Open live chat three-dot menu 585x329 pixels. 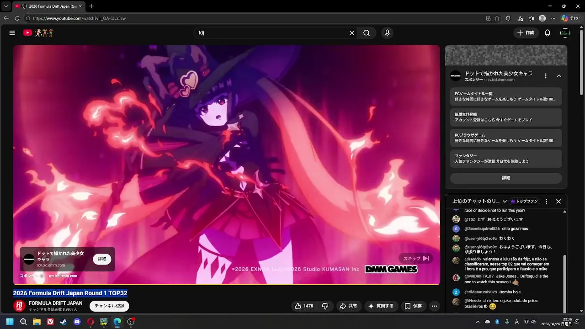click(546, 201)
